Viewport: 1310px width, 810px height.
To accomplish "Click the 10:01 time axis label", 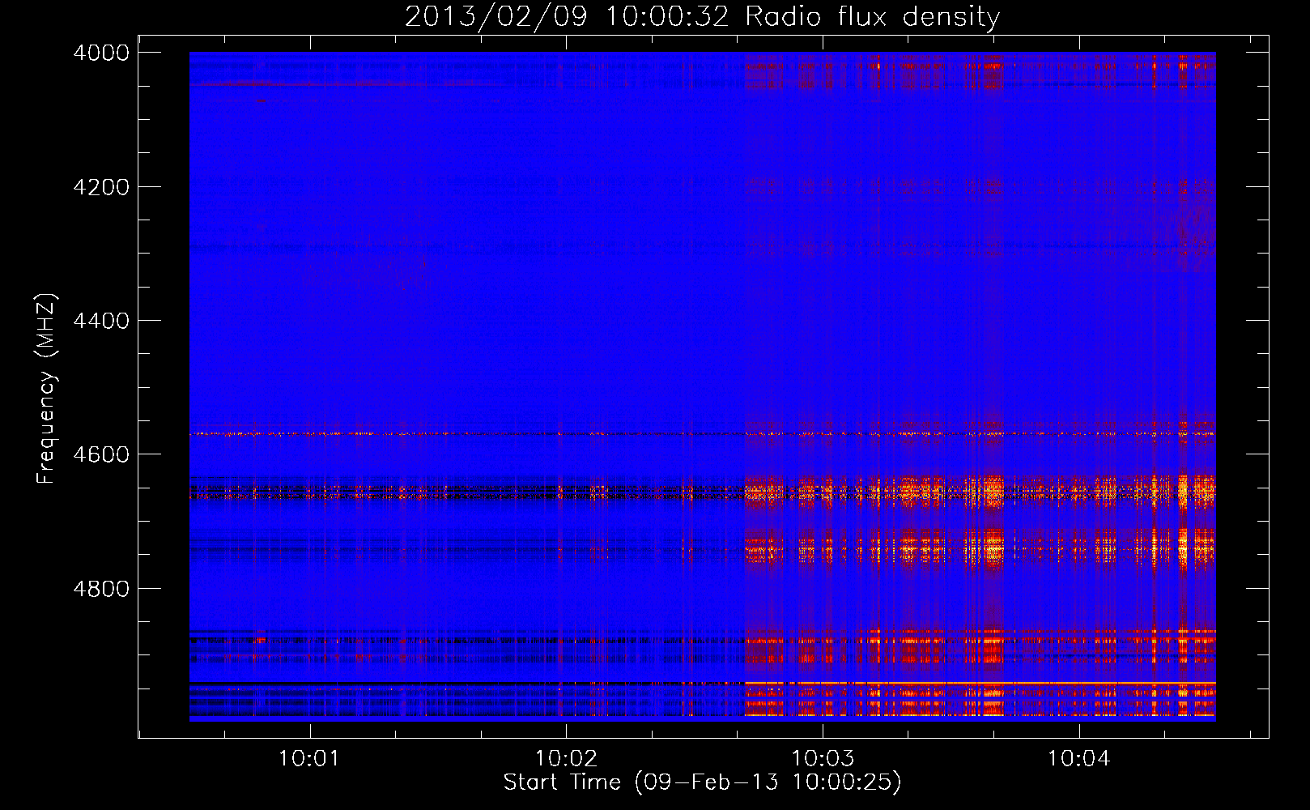I will point(308,759).
